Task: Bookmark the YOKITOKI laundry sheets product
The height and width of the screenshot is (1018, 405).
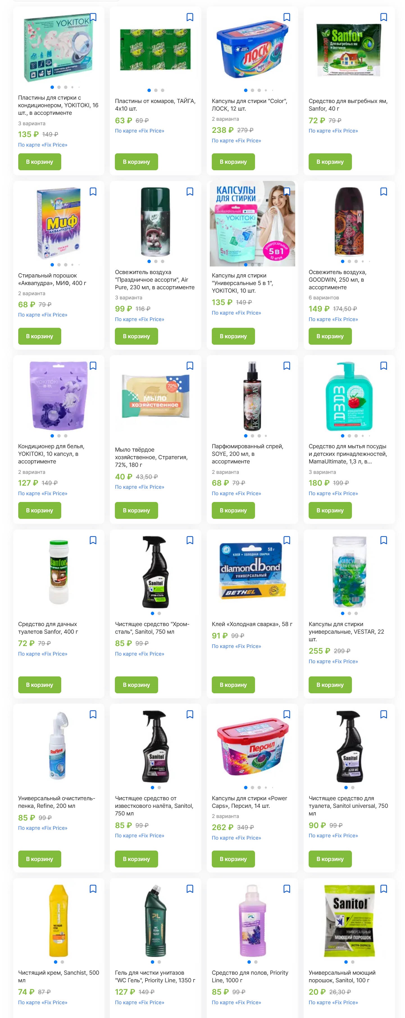Action: pos(93,17)
